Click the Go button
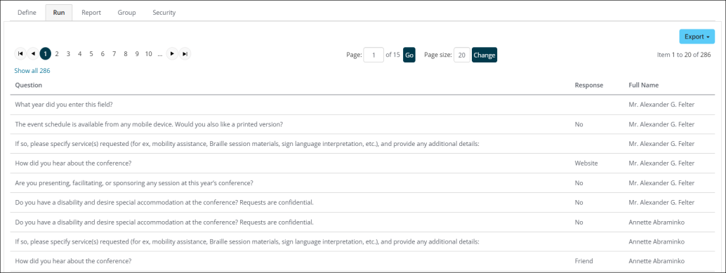The image size is (726, 273). (x=409, y=55)
